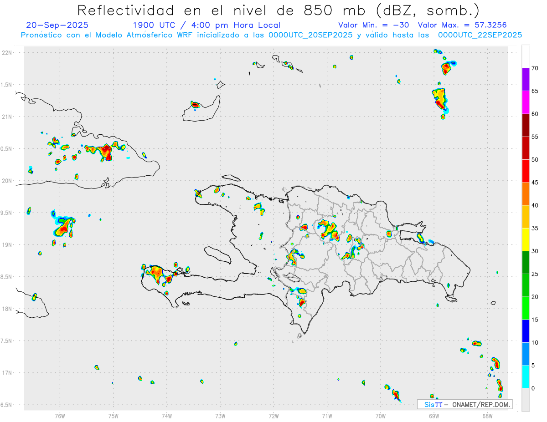The image size is (547, 422).
Task: Click the '75W' longitude label
Action: pos(114,416)
